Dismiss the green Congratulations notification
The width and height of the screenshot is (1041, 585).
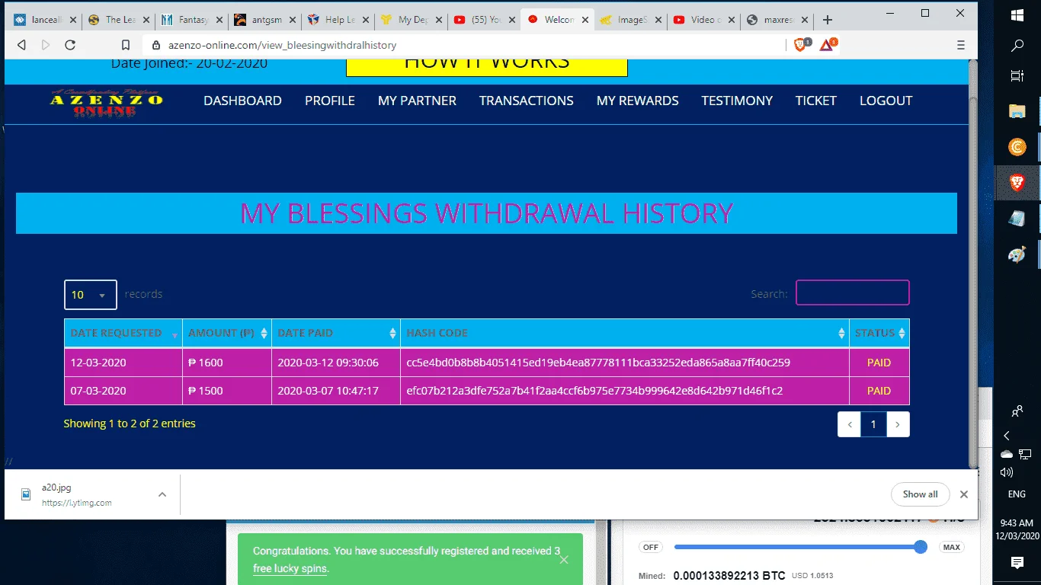pos(564,560)
